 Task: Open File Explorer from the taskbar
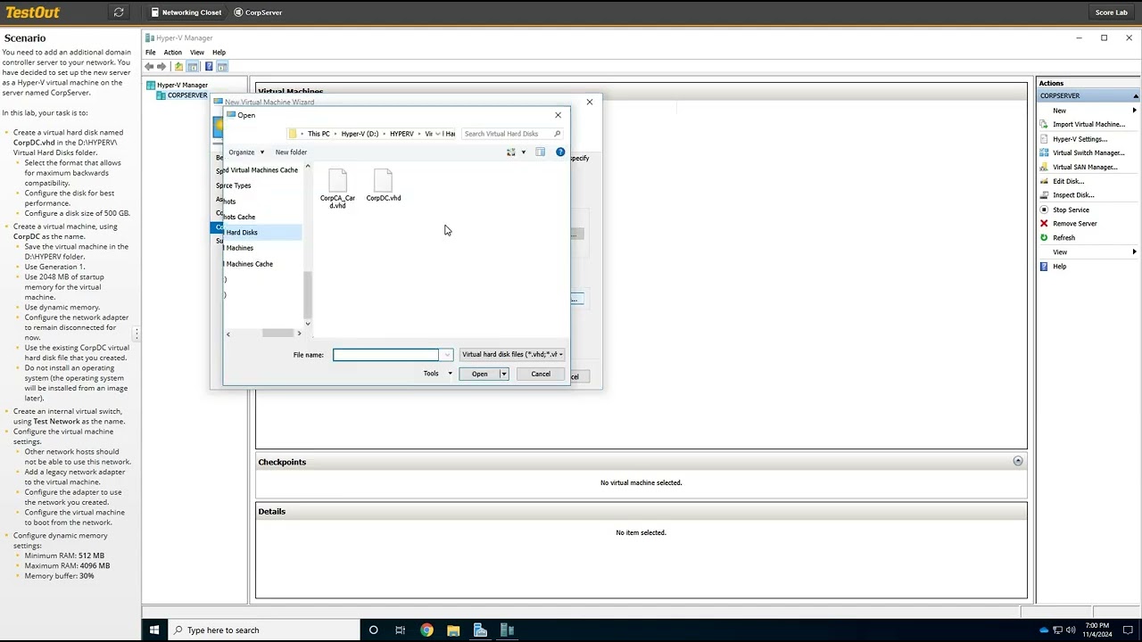point(453,630)
